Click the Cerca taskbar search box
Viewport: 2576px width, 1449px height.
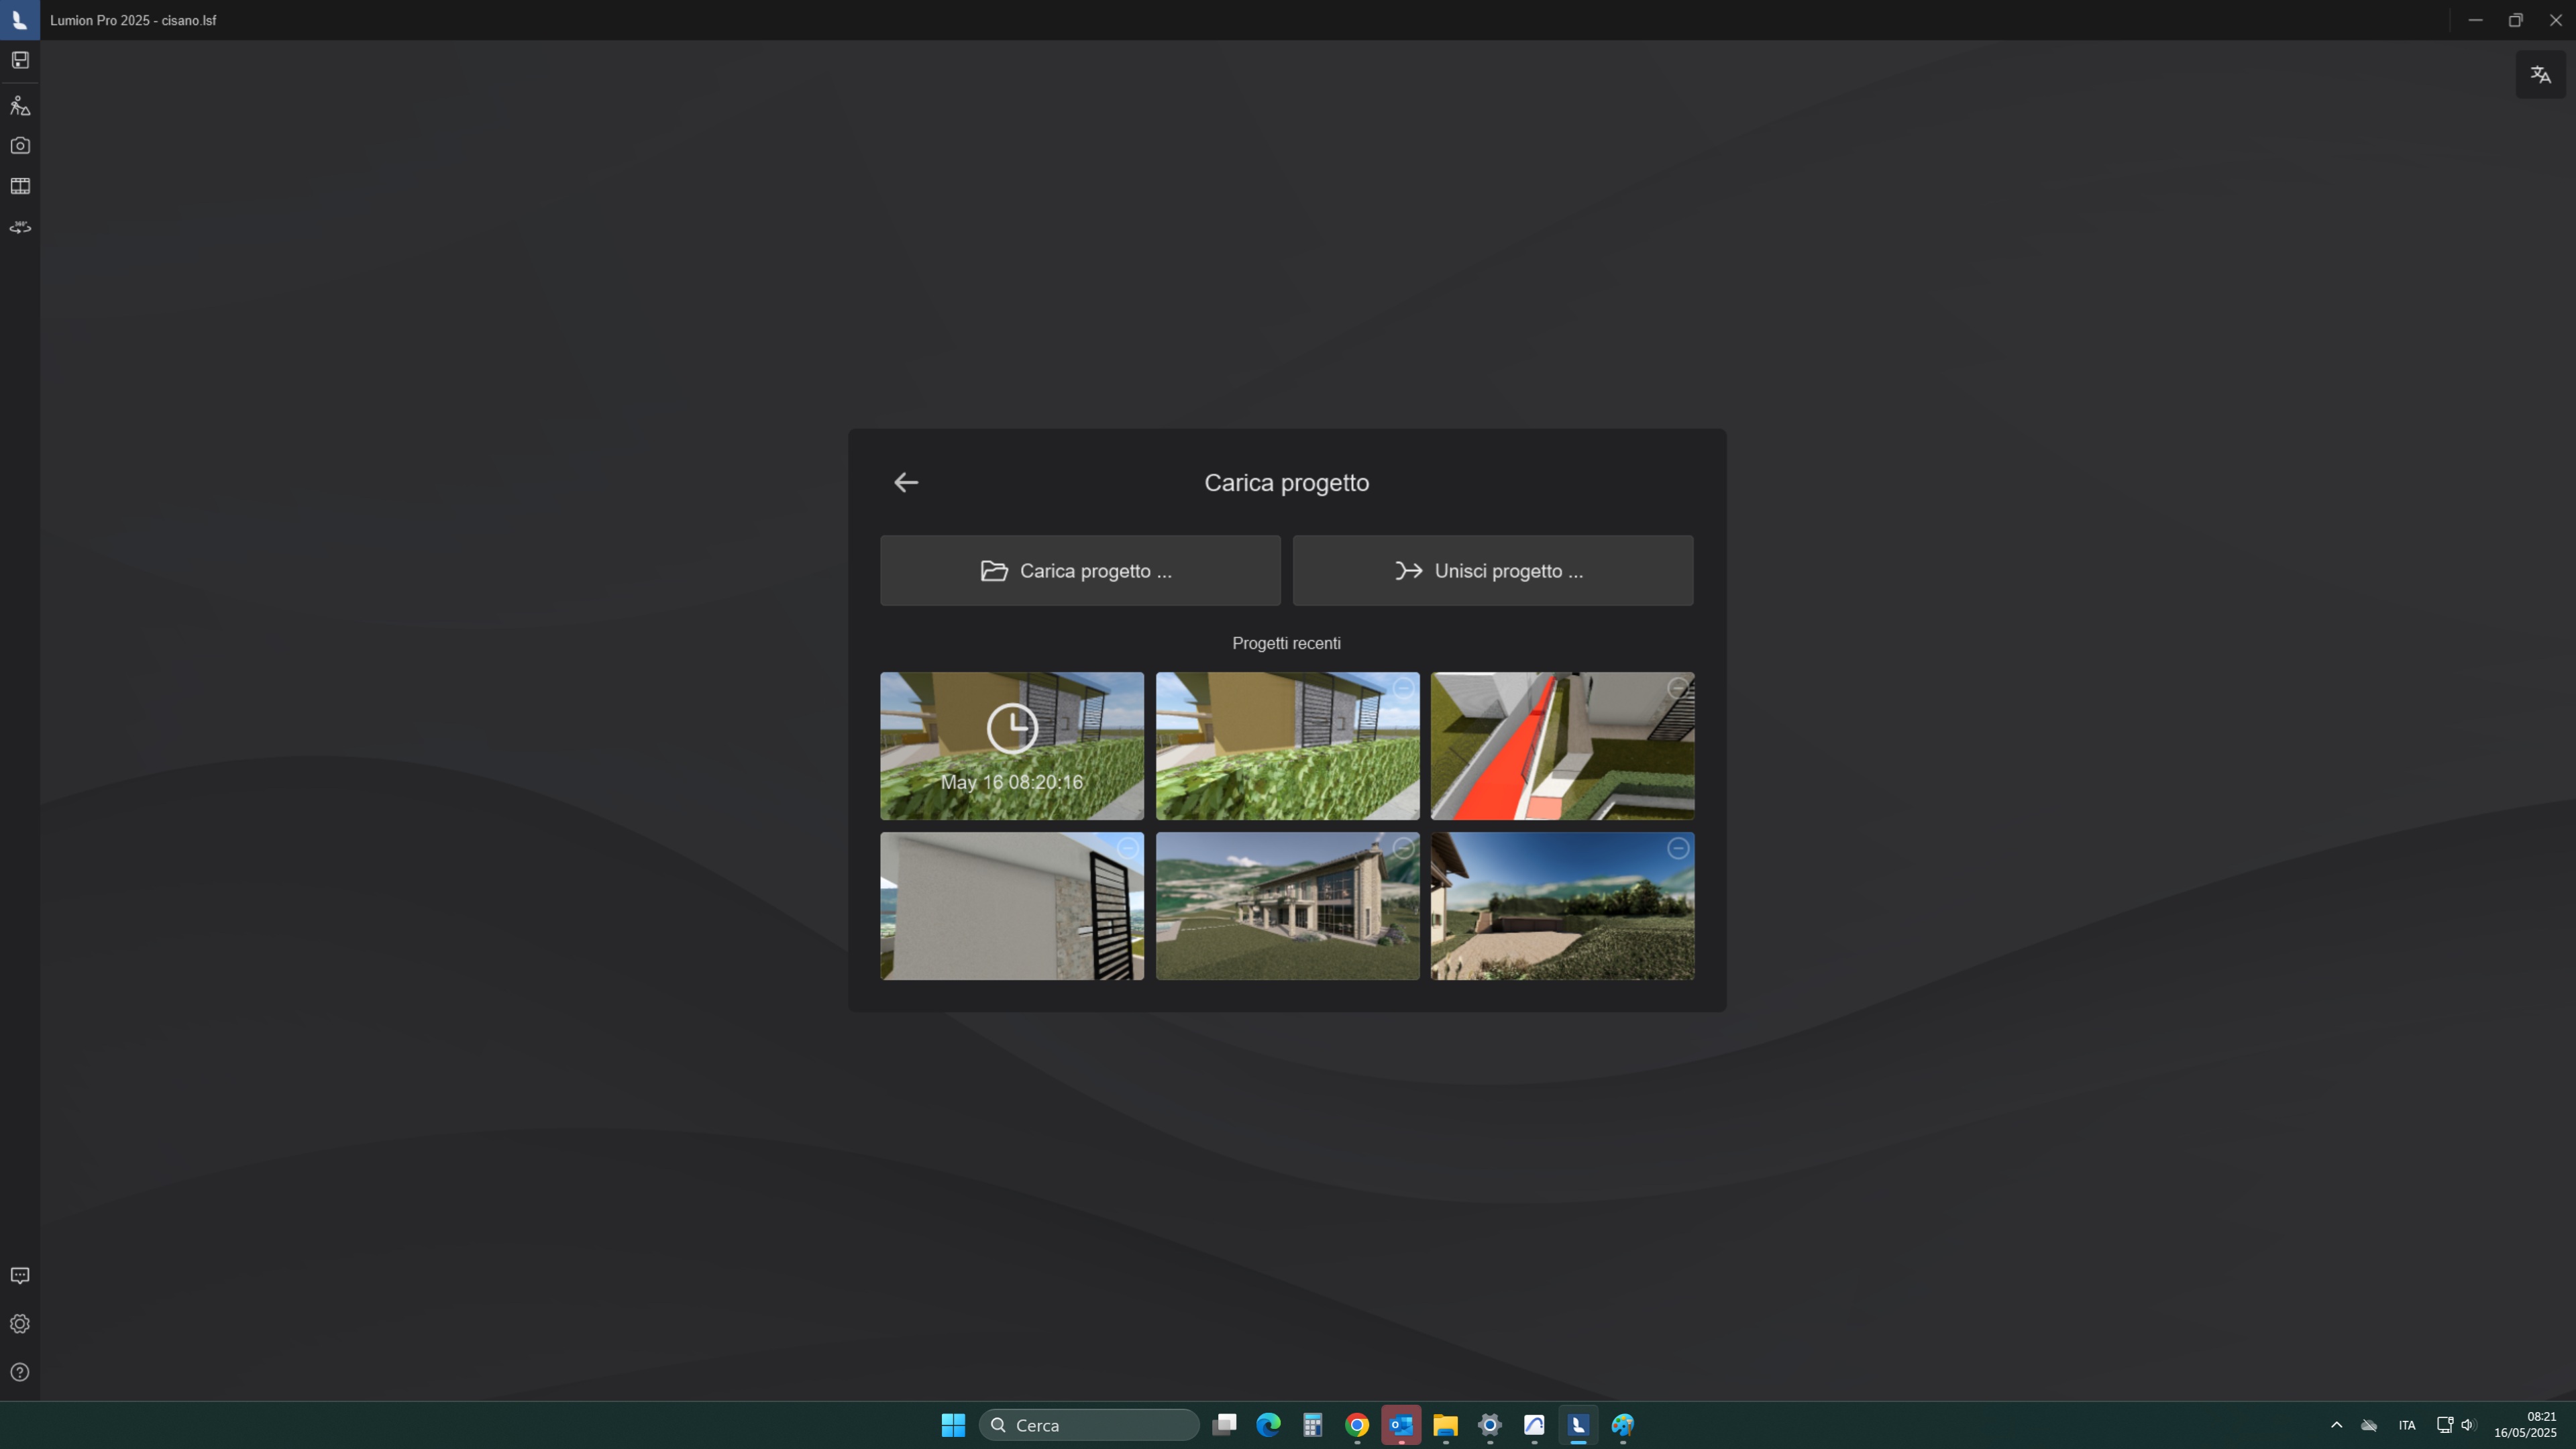pos(1089,1425)
